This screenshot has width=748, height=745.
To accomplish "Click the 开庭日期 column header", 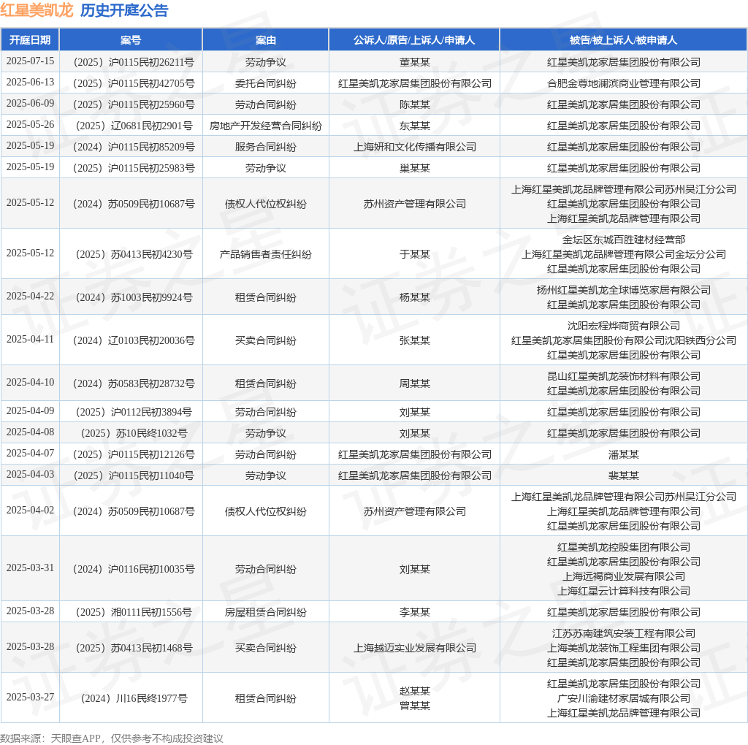I will coord(30,40).
